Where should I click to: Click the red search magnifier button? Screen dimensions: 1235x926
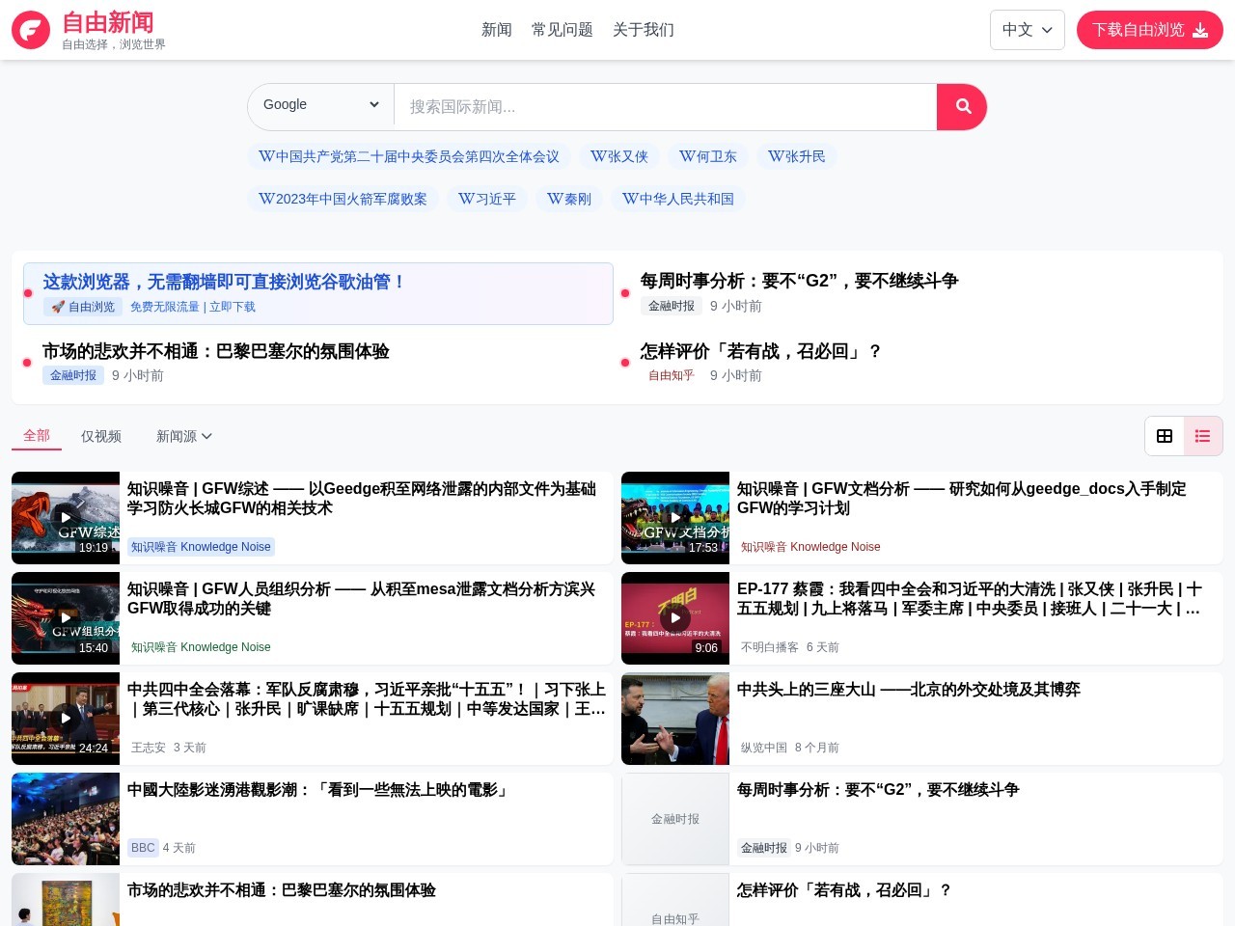click(962, 107)
